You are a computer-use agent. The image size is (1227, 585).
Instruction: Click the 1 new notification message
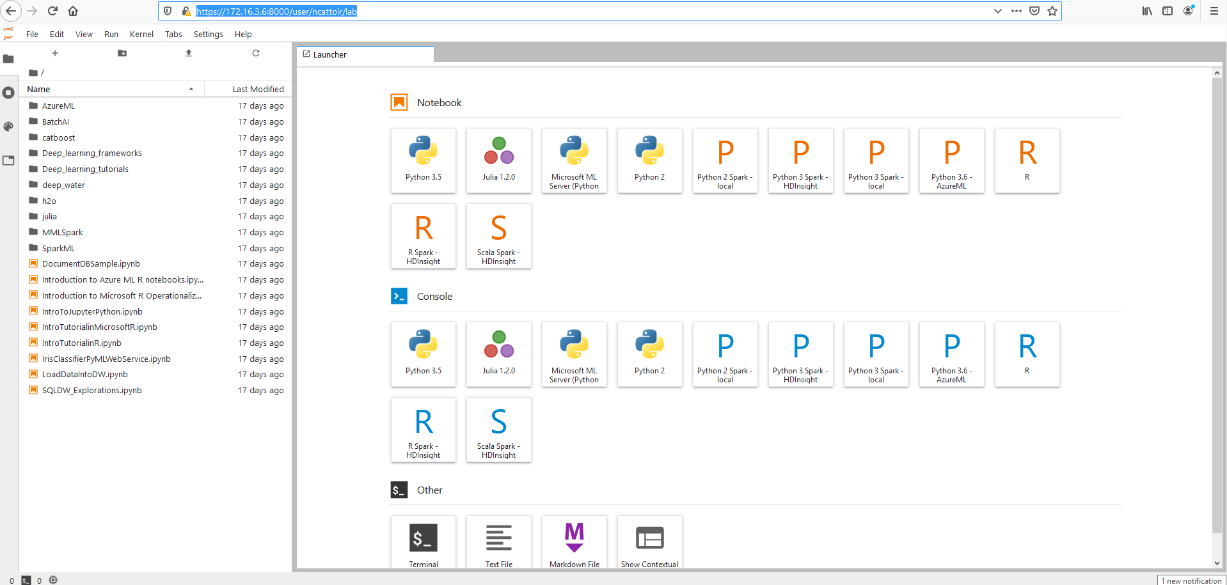pyautogui.click(x=1191, y=580)
